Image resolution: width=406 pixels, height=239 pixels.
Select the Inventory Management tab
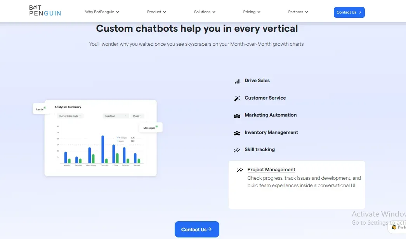tap(271, 132)
